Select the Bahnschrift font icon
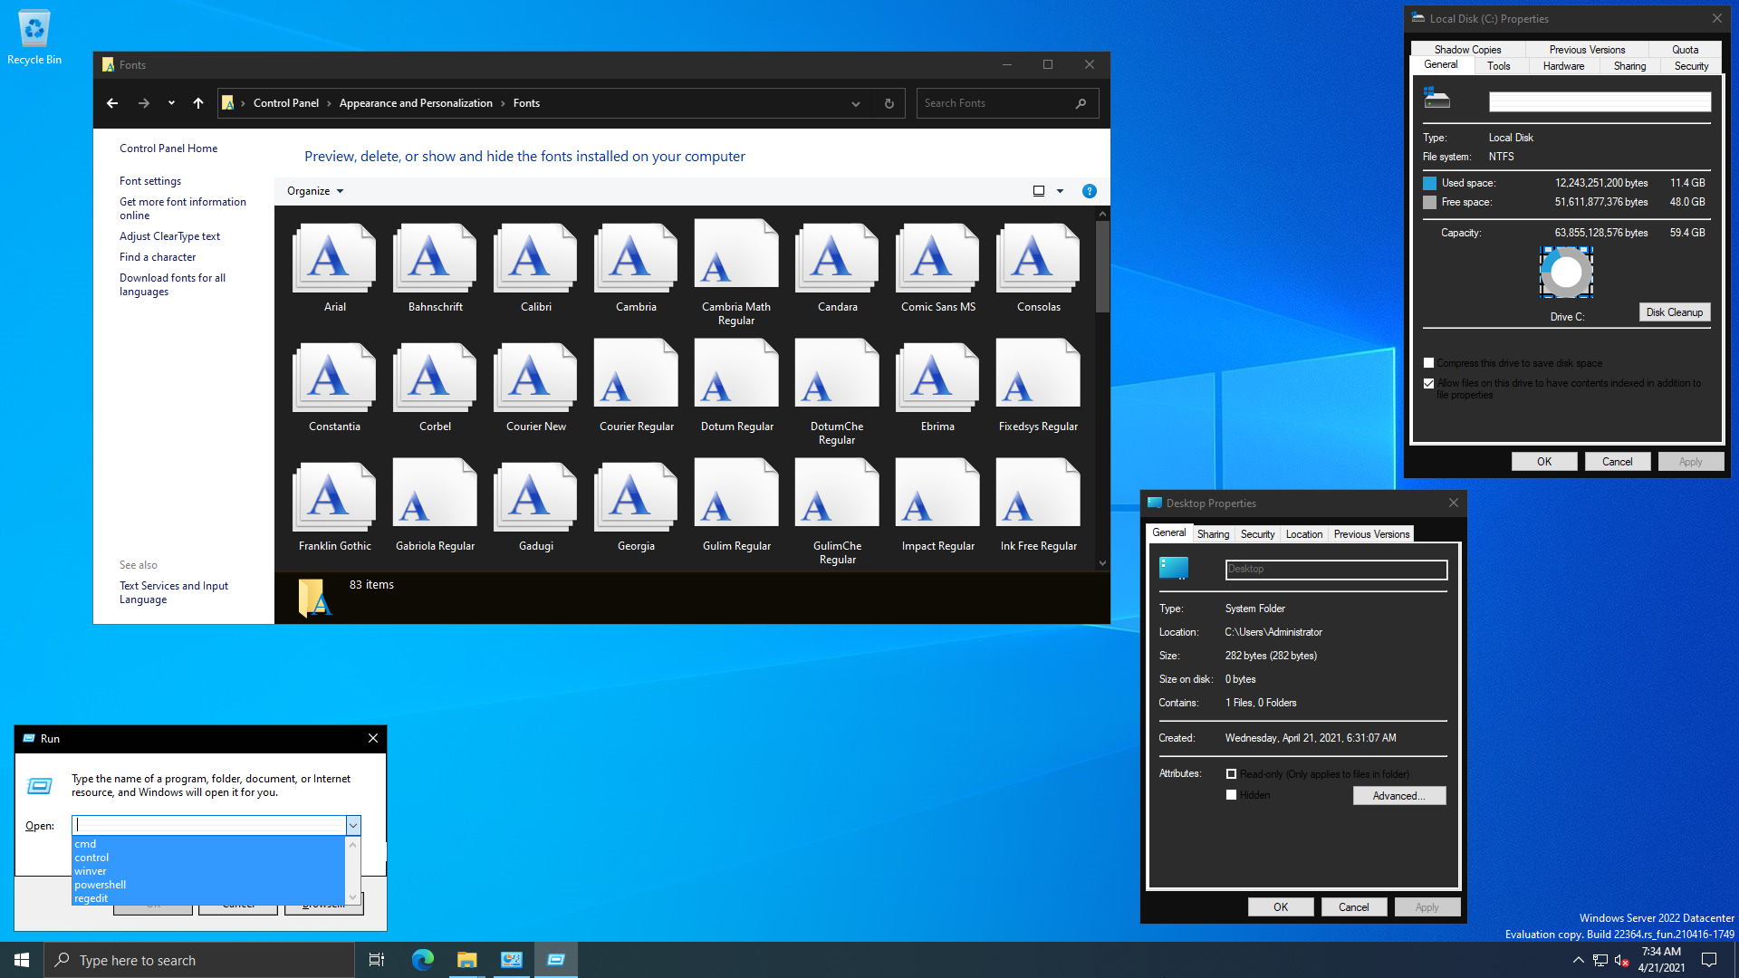 click(435, 258)
